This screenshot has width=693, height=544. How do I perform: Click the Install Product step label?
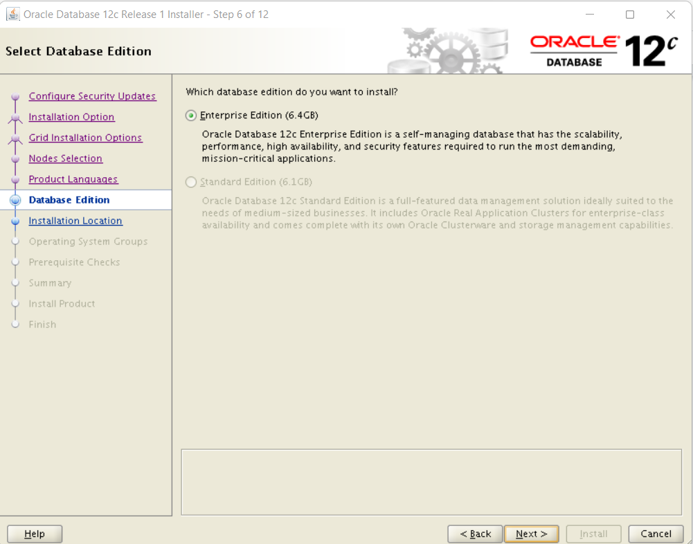62,304
